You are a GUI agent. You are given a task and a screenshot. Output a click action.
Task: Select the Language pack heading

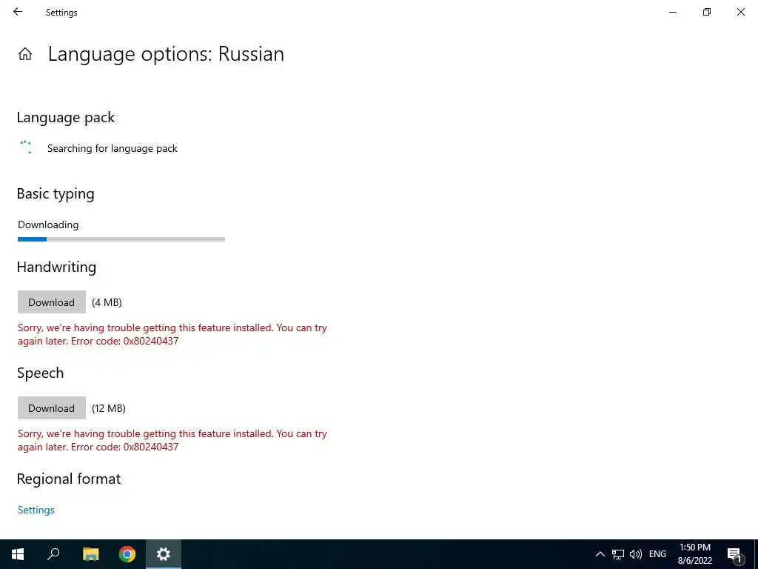coord(66,118)
